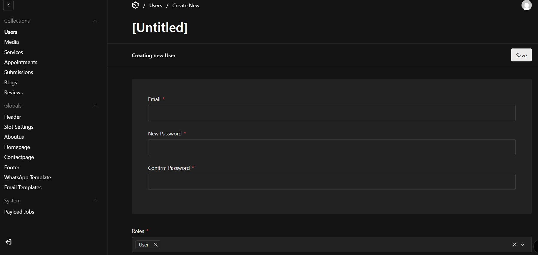Open Slot Settings global
Viewport: 538px width, 255px height.
(19, 127)
